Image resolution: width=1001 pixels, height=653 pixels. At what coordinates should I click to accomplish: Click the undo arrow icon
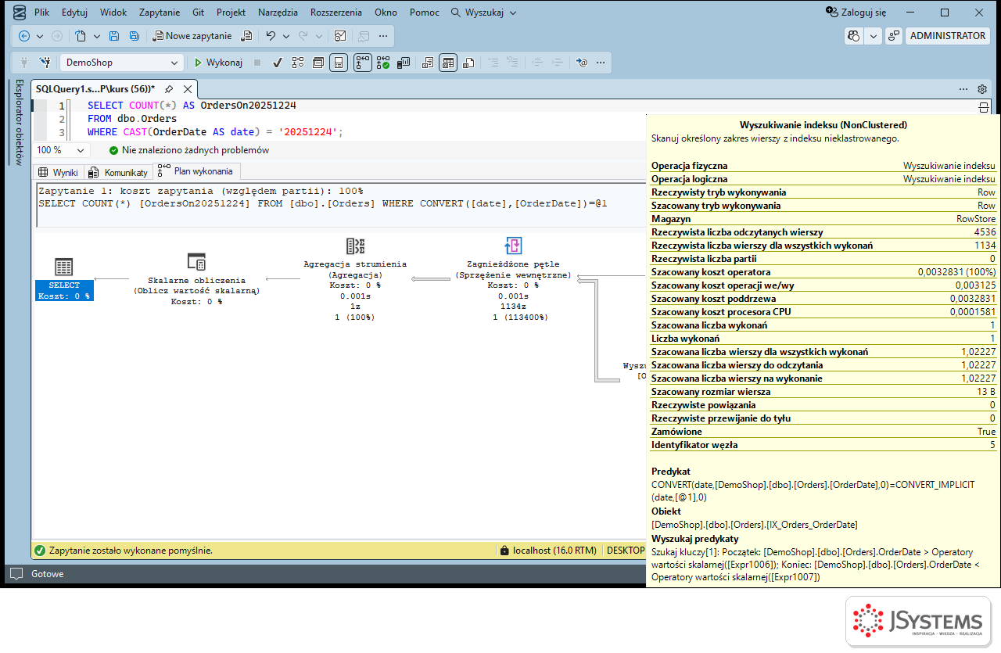[271, 36]
